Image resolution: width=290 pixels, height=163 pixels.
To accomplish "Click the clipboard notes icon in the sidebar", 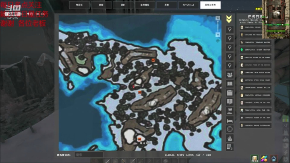I will (x=230, y=93).
